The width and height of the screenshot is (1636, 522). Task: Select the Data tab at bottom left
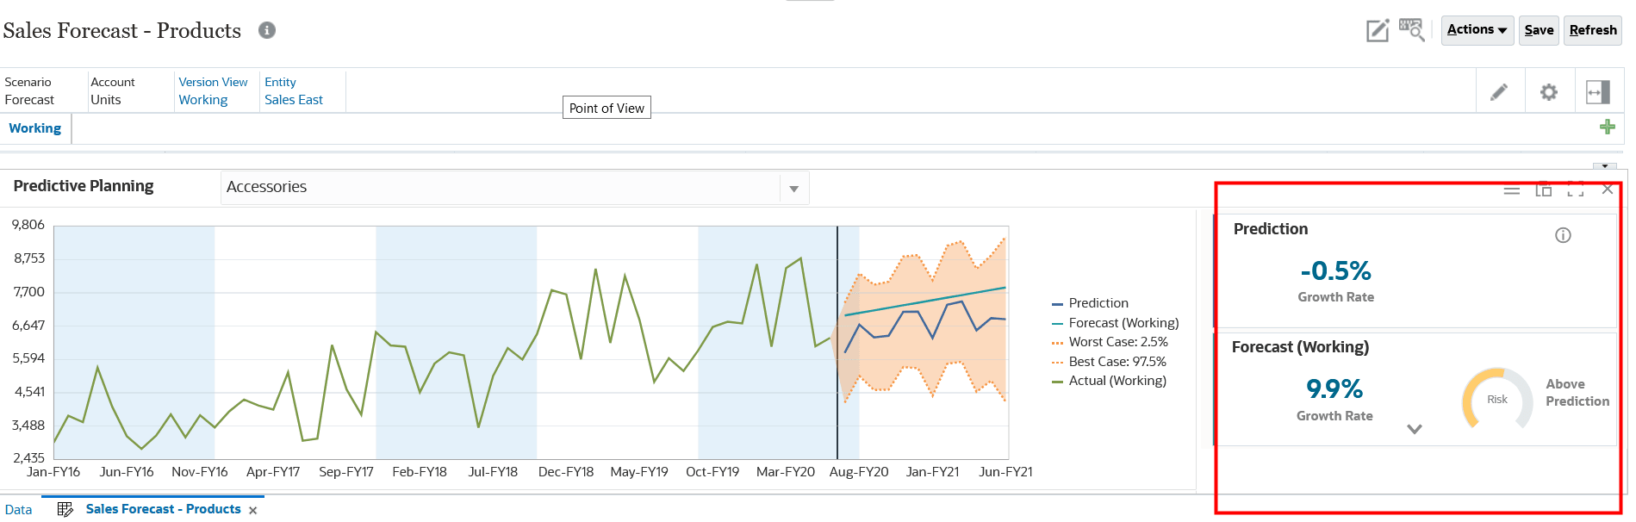pyautogui.click(x=18, y=508)
